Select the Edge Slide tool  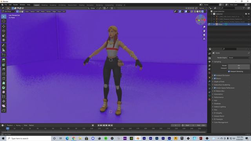[x=4, y=97]
